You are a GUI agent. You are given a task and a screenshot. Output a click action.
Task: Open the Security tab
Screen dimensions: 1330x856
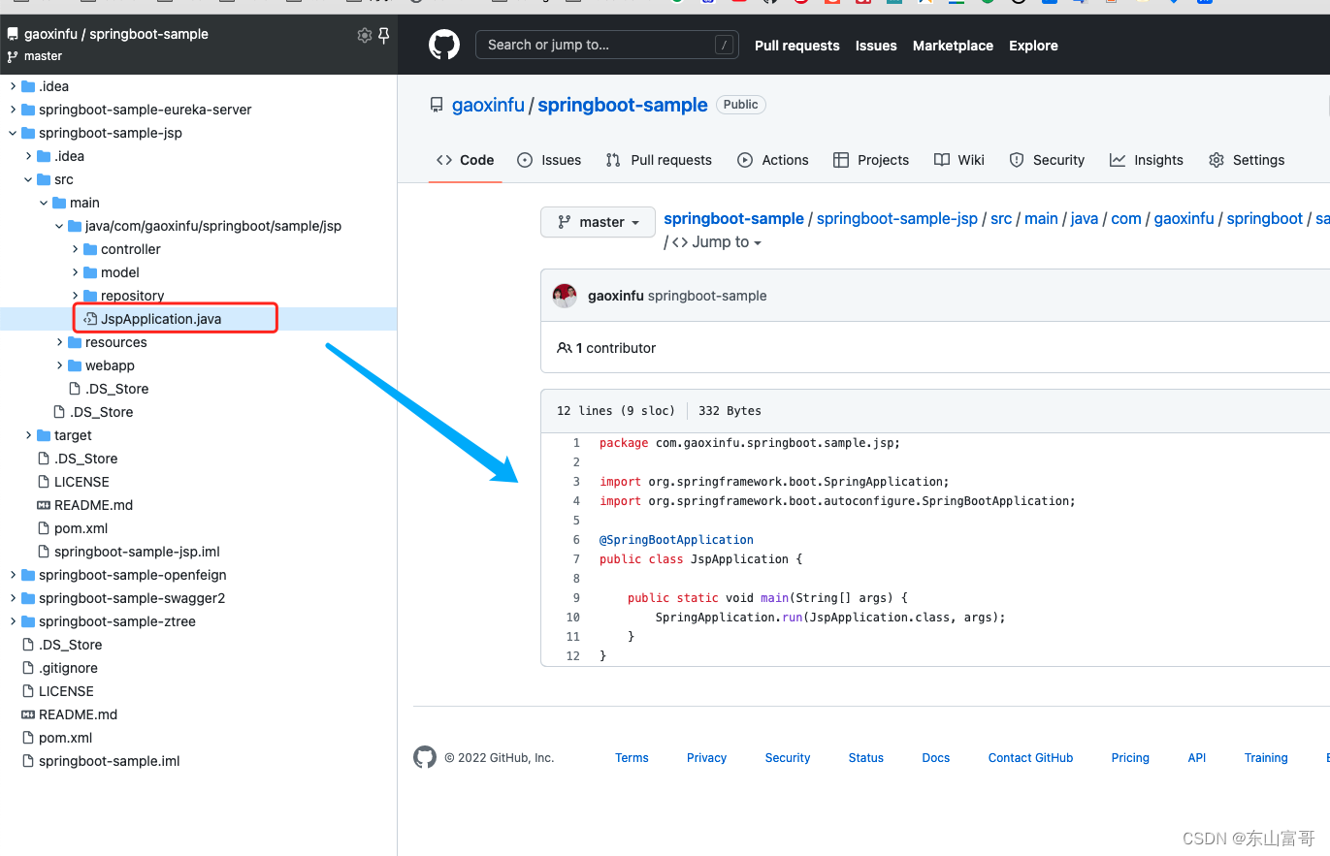point(1047,160)
